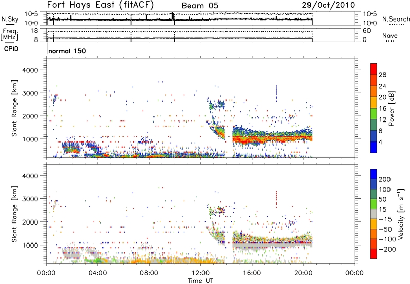Click the 'Fort Hays East (fitACF)' title

point(100,5)
